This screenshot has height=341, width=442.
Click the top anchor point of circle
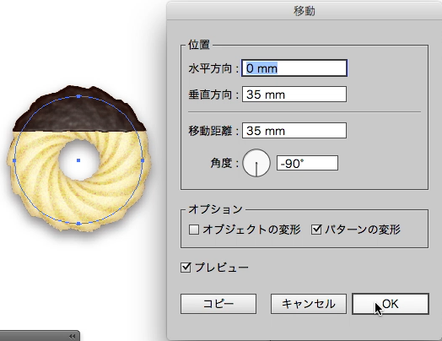click(78, 96)
